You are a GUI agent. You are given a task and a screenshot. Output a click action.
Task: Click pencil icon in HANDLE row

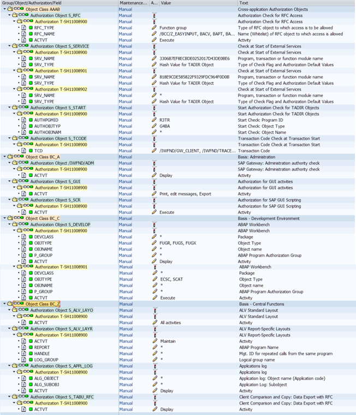point(155,353)
